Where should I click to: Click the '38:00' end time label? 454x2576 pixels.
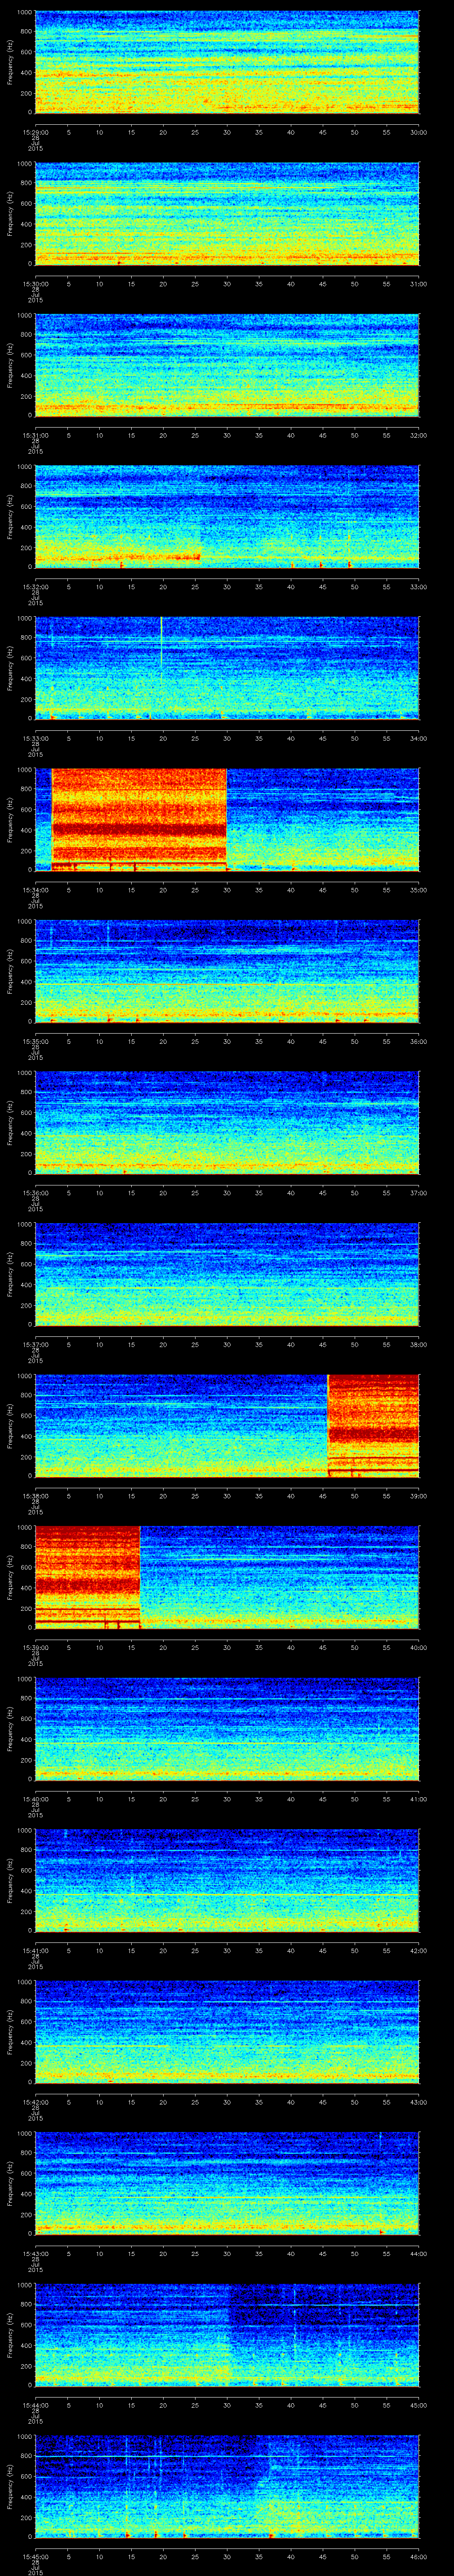pos(419,1344)
